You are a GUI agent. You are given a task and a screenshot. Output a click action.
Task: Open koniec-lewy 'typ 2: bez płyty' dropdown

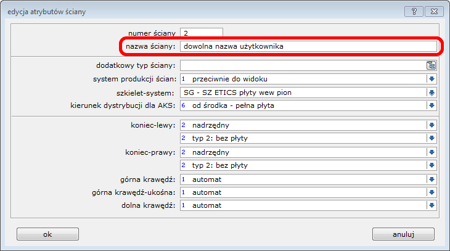[432, 138]
